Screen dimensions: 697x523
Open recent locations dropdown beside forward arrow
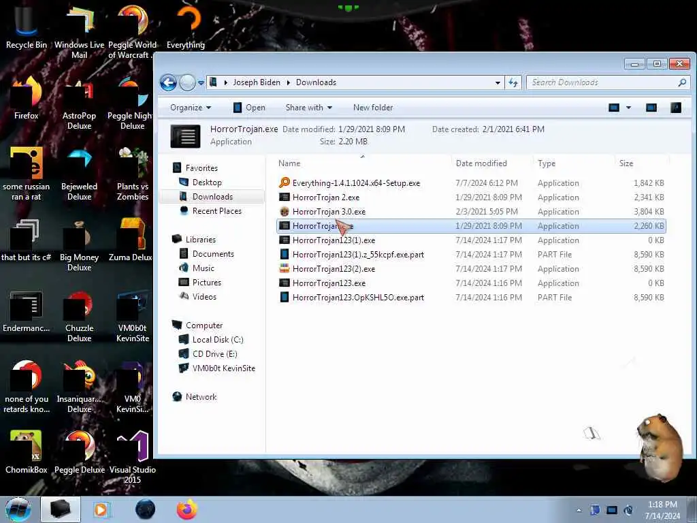pyautogui.click(x=201, y=82)
